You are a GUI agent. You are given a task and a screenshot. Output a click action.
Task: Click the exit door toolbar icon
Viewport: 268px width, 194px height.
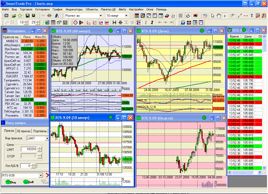click(x=57, y=16)
